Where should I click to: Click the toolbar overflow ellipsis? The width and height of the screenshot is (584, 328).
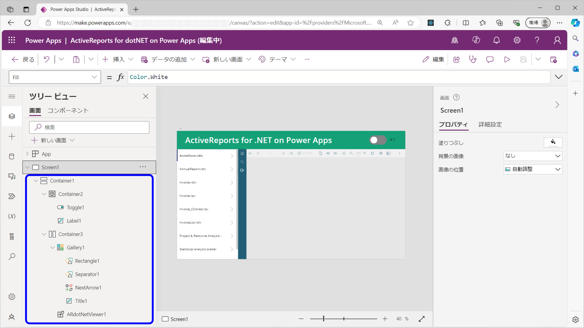point(307,59)
